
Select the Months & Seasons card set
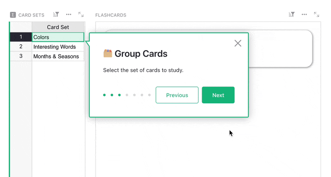click(x=58, y=56)
